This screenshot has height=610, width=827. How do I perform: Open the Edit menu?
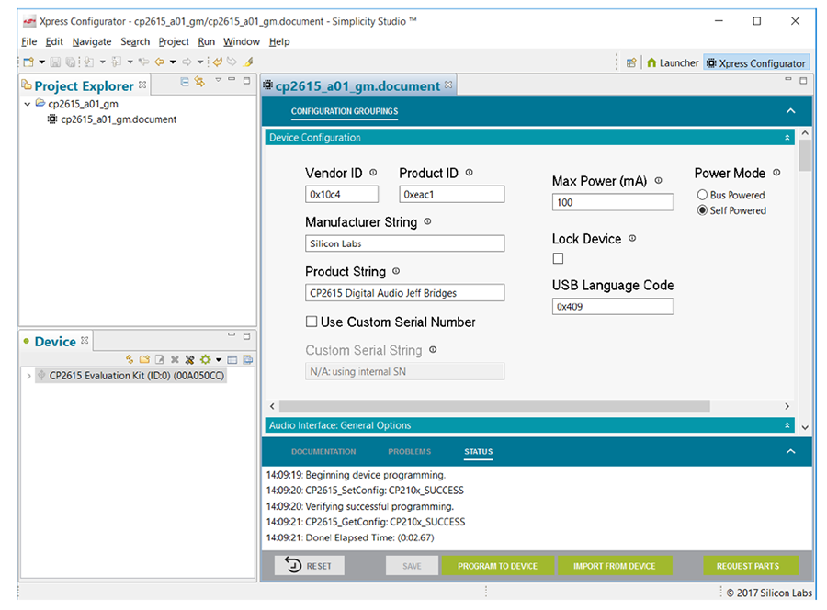pyautogui.click(x=54, y=41)
